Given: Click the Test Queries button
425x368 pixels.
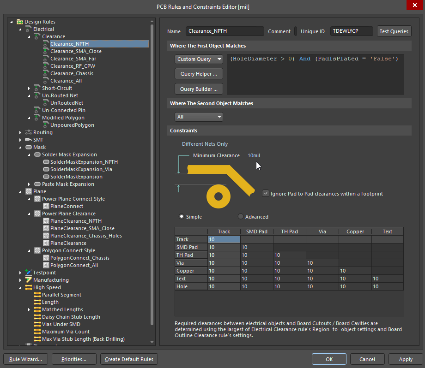Looking at the screenshot, I should point(394,31).
